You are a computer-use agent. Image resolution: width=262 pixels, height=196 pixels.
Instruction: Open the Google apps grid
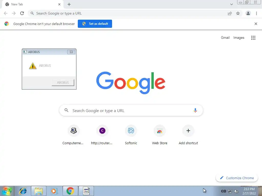tap(253, 38)
